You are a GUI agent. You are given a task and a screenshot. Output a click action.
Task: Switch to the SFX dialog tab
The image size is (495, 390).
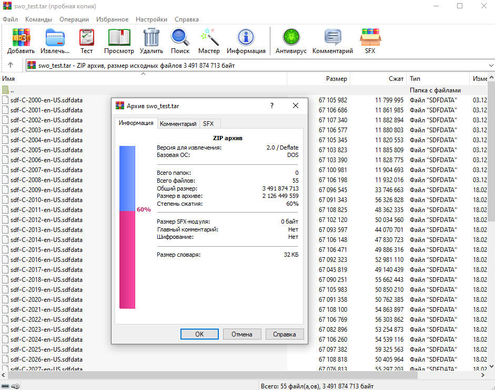(x=208, y=124)
